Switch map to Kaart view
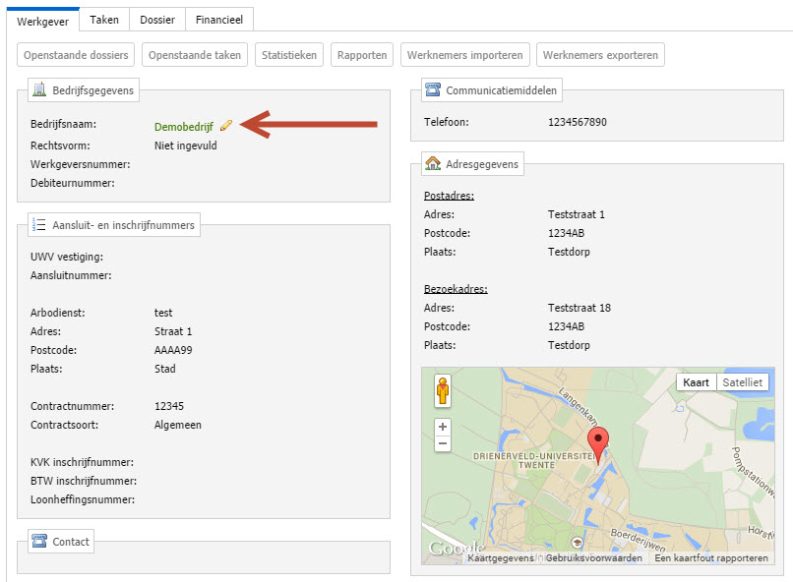This screenshot has width=793, height=582. point(696,382)
